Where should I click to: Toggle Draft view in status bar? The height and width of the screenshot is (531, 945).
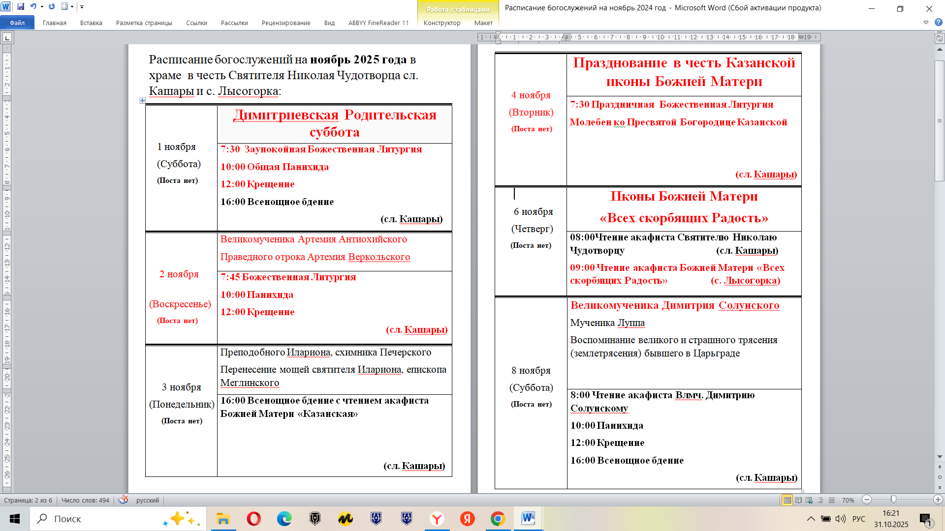[x=831, y=500]
